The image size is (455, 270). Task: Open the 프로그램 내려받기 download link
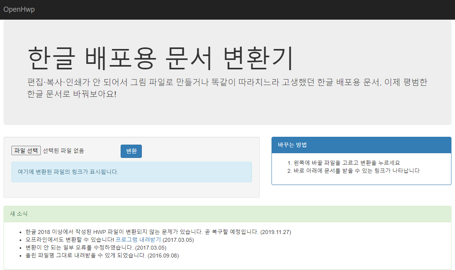click(x=138, y=239)
